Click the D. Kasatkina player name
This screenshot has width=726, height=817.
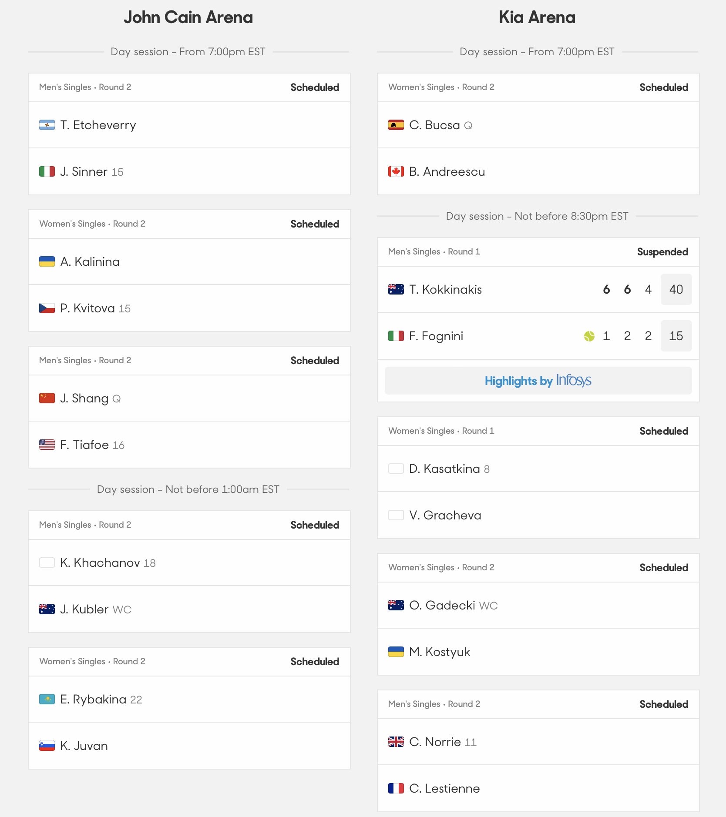(444, 469)
